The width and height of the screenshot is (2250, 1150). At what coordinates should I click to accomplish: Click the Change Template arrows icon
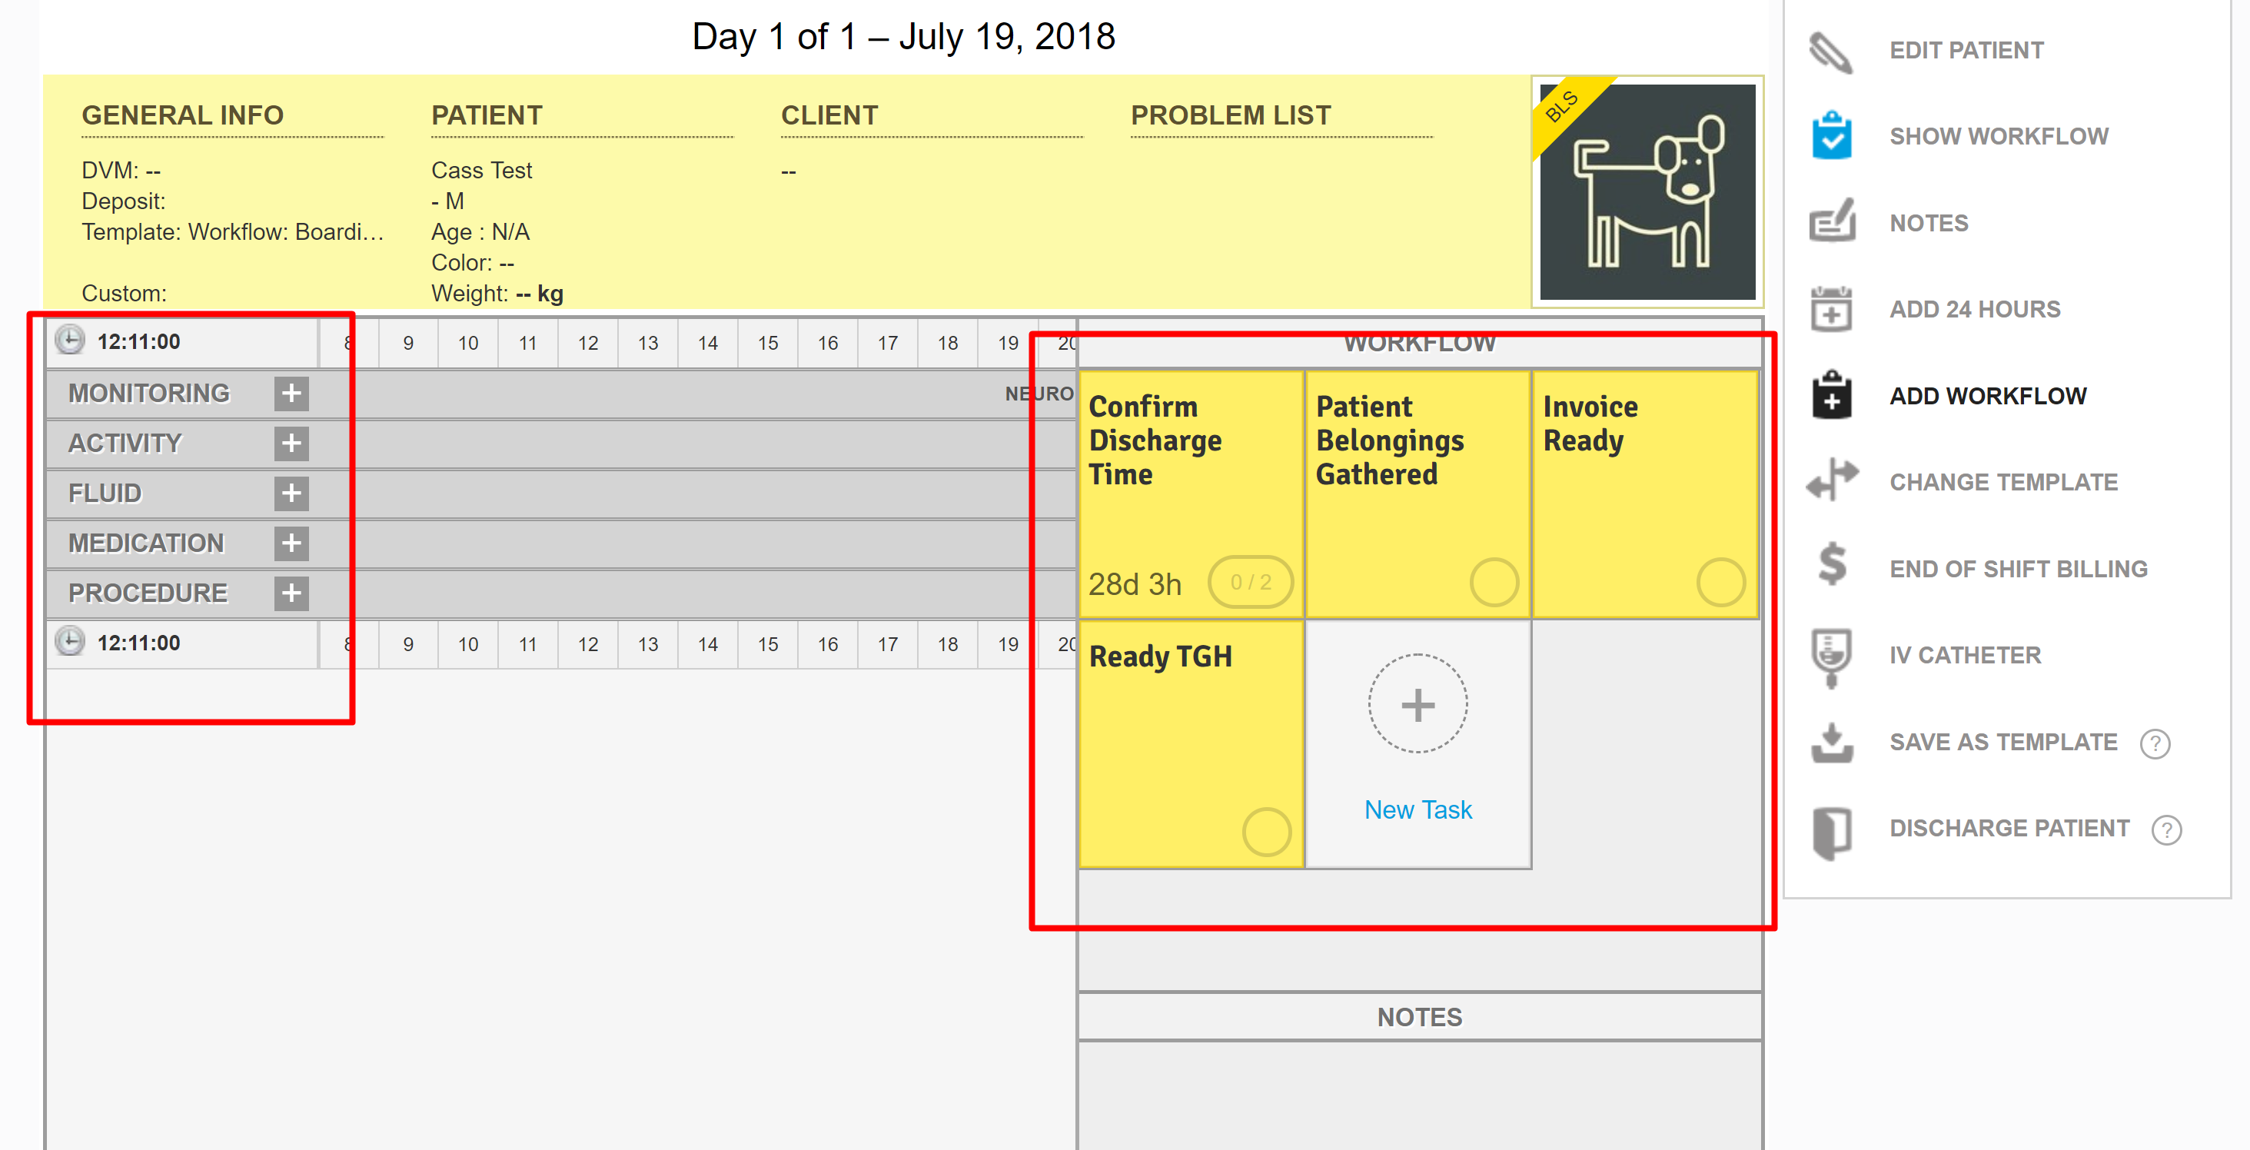click(x=1831, y=481)
